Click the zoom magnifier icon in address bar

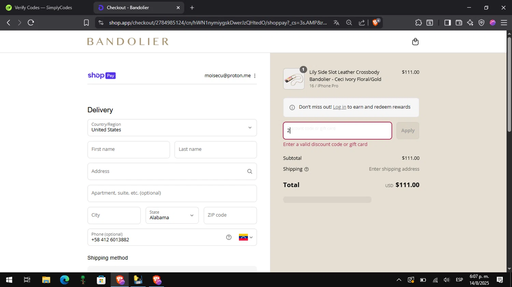click(349, 22)
